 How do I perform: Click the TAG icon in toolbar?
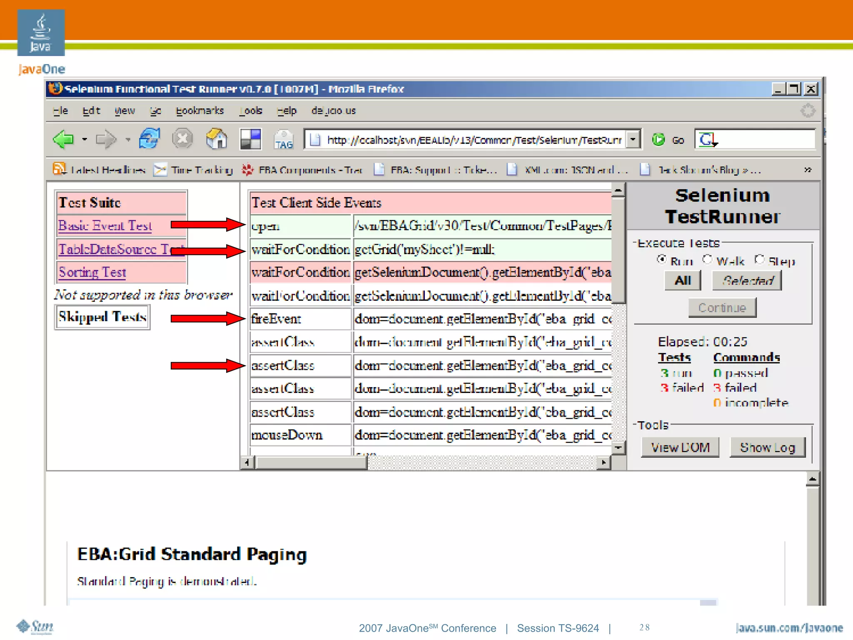click(284, 140)
